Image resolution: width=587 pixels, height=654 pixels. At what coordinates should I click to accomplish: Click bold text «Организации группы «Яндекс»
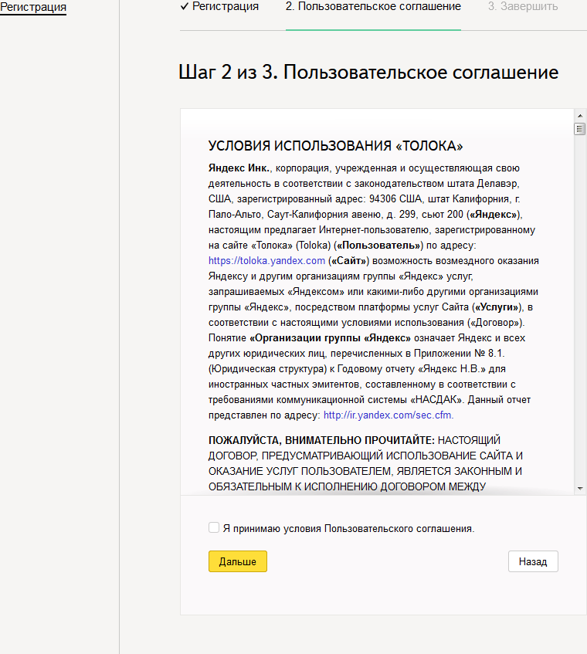(330, 338)
